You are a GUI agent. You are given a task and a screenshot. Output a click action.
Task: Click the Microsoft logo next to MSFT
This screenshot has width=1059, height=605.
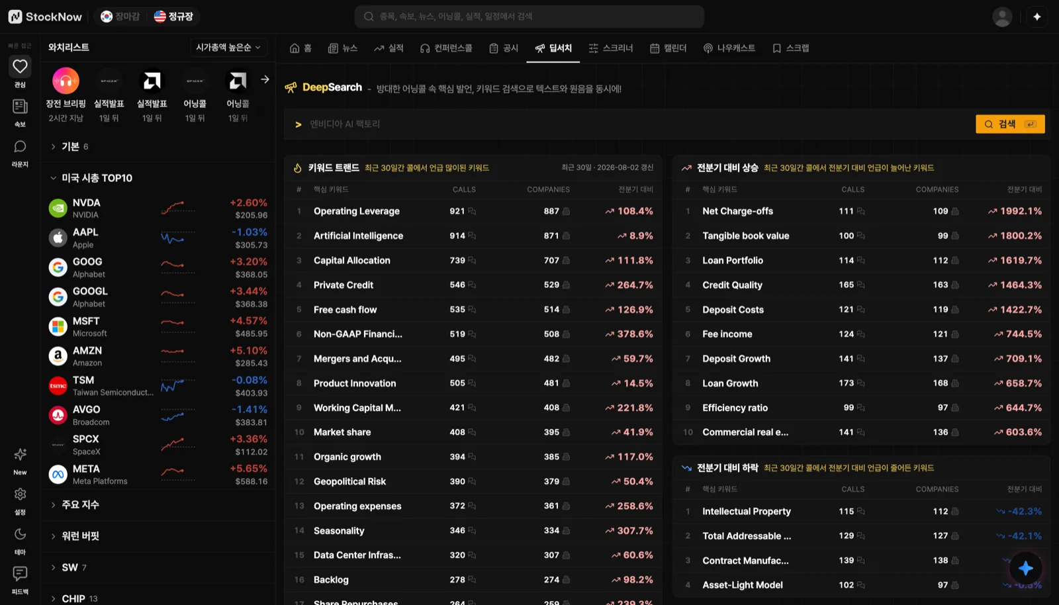(x=58, y=326)
